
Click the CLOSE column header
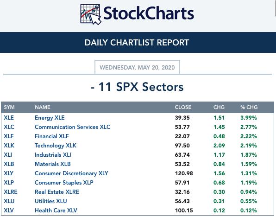(183, 107)
